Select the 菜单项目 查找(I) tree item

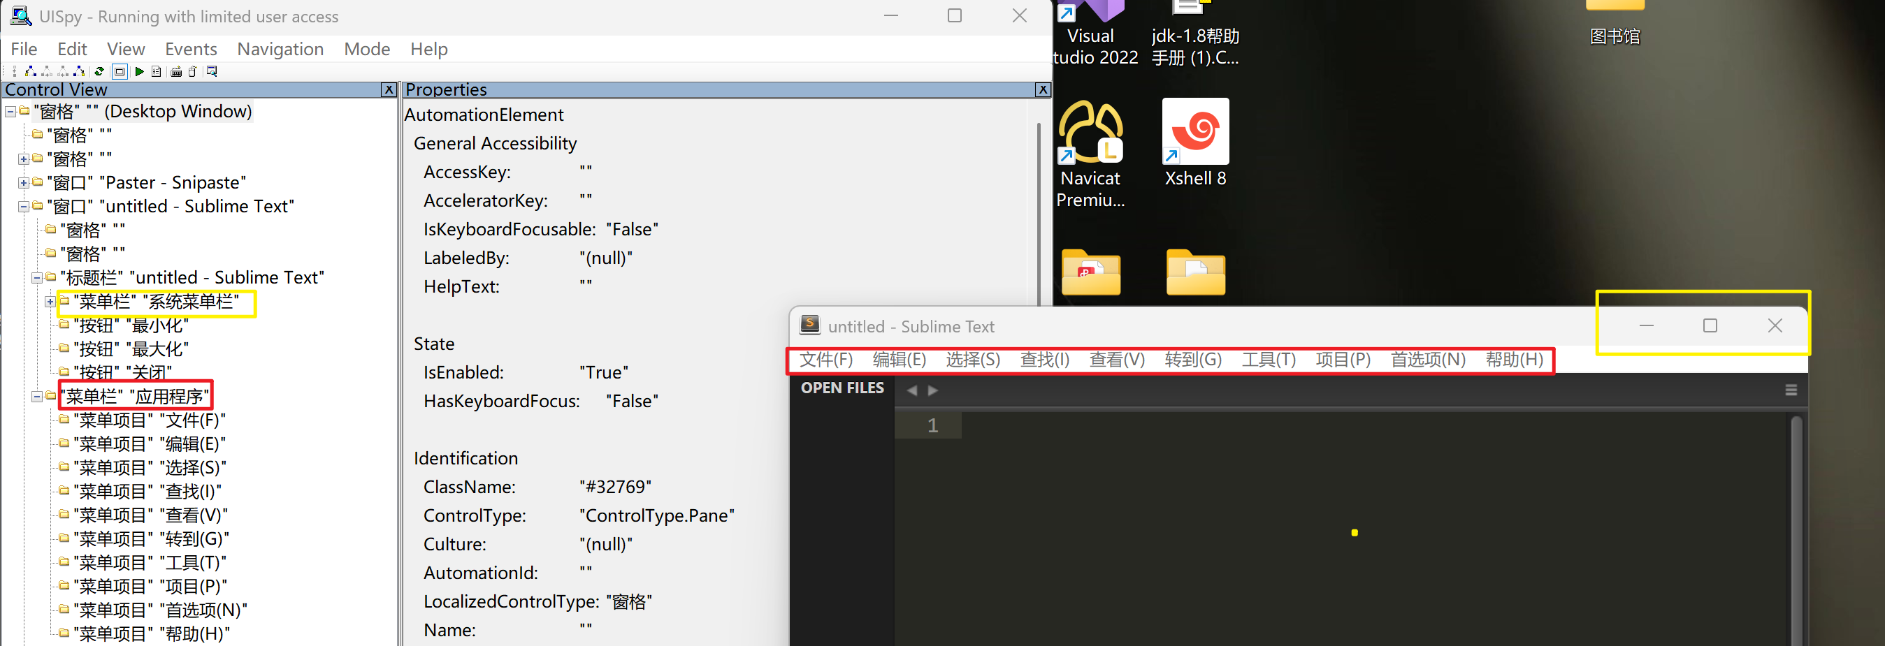[x=147, y=492]
